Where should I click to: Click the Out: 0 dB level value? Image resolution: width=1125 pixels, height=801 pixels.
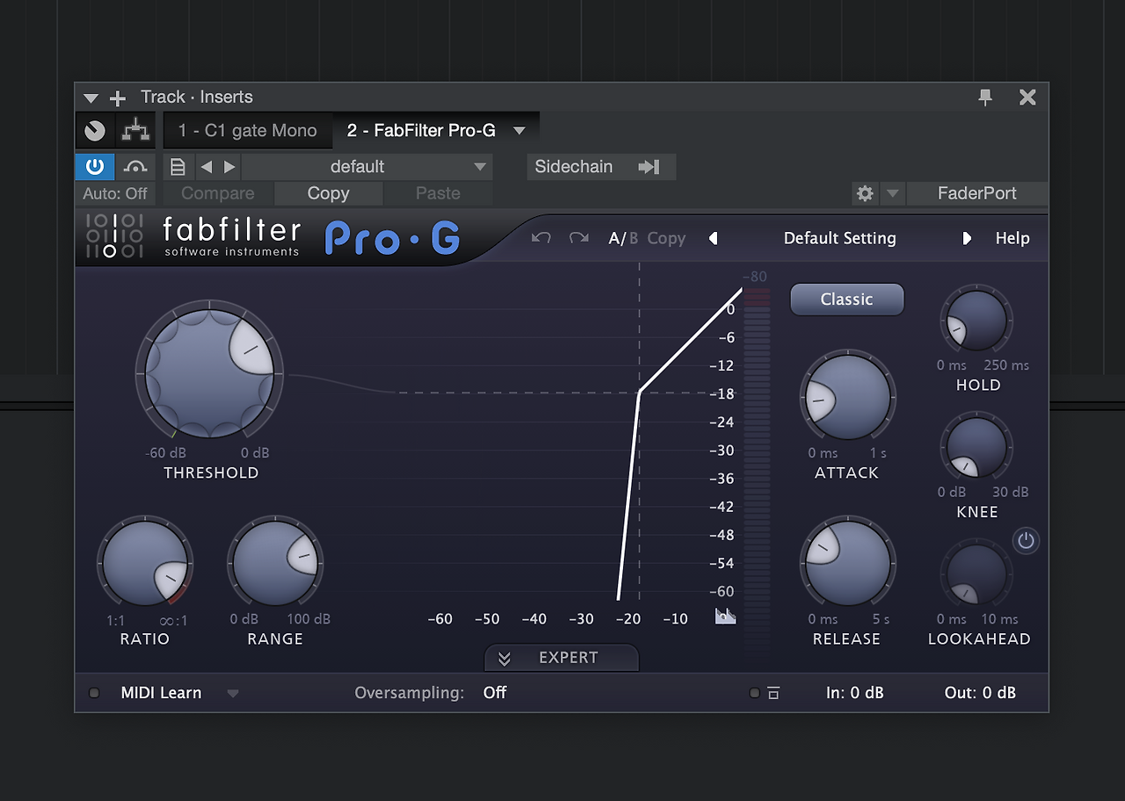[980, 693]
